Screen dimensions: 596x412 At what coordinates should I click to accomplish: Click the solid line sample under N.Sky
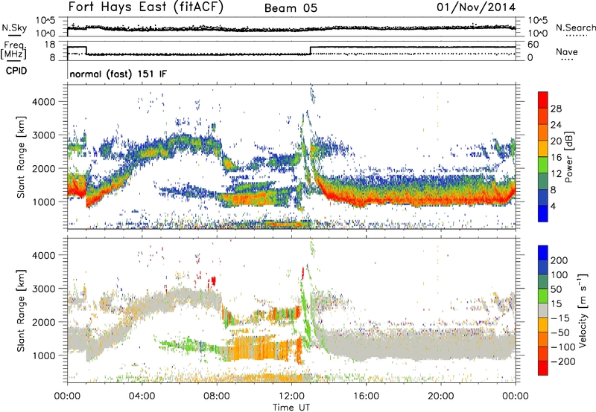(14, 36)
